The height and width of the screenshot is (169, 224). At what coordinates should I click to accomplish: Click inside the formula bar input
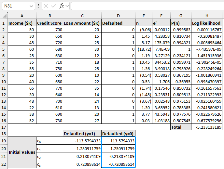click(147, 6)
